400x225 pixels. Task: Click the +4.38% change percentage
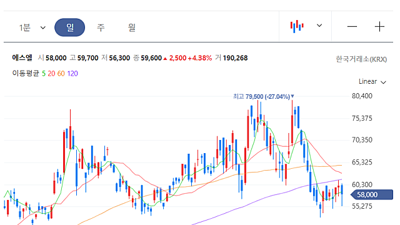pyautogui.click(x=200, y=58)
